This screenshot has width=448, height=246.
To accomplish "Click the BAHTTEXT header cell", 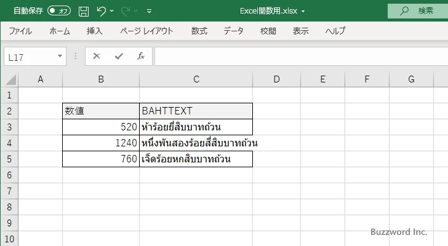I will coord(196,111).
